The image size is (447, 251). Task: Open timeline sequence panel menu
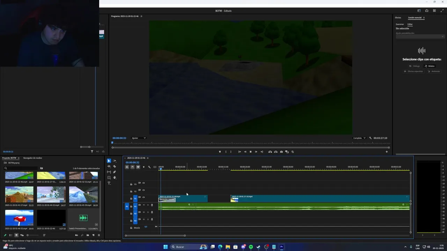point(148,158)
